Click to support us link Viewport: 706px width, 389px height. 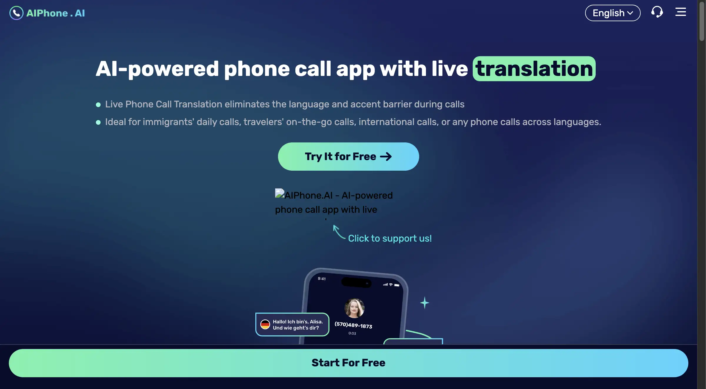click(x=389, y=238)
